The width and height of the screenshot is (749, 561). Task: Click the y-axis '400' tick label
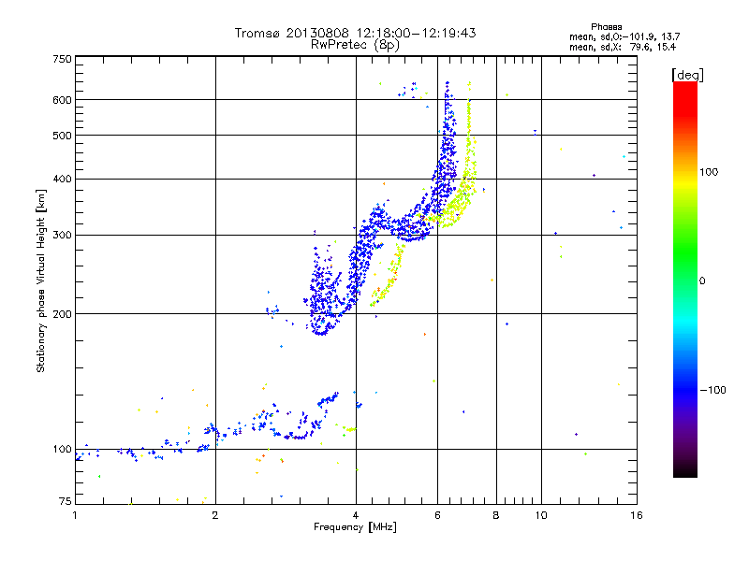click(62, 180)
